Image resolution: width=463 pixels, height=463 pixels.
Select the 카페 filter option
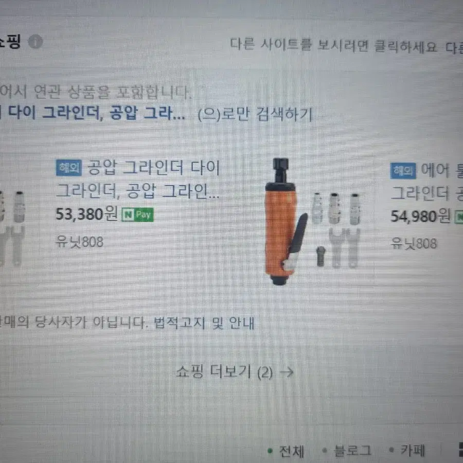[x=407, y=450]
